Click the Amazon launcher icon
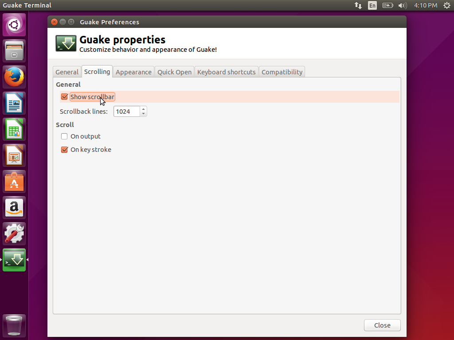Viewport: 454px width, 340px height. (x=14, y=207)
